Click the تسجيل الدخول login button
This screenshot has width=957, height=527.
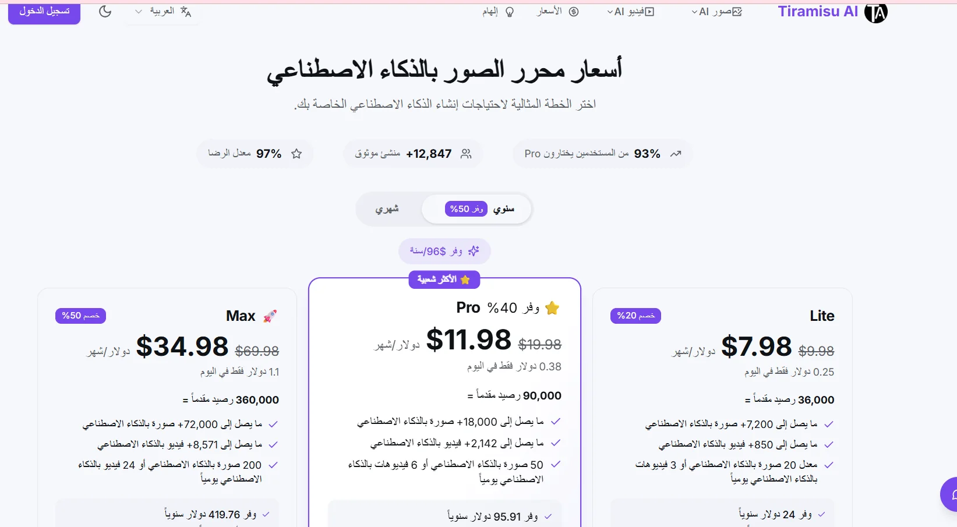point(44,12)
